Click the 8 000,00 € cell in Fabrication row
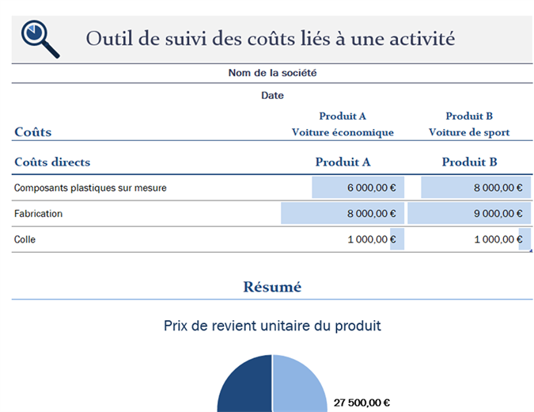534x412 pixels. pyautogui.click(x=343, y=213)
